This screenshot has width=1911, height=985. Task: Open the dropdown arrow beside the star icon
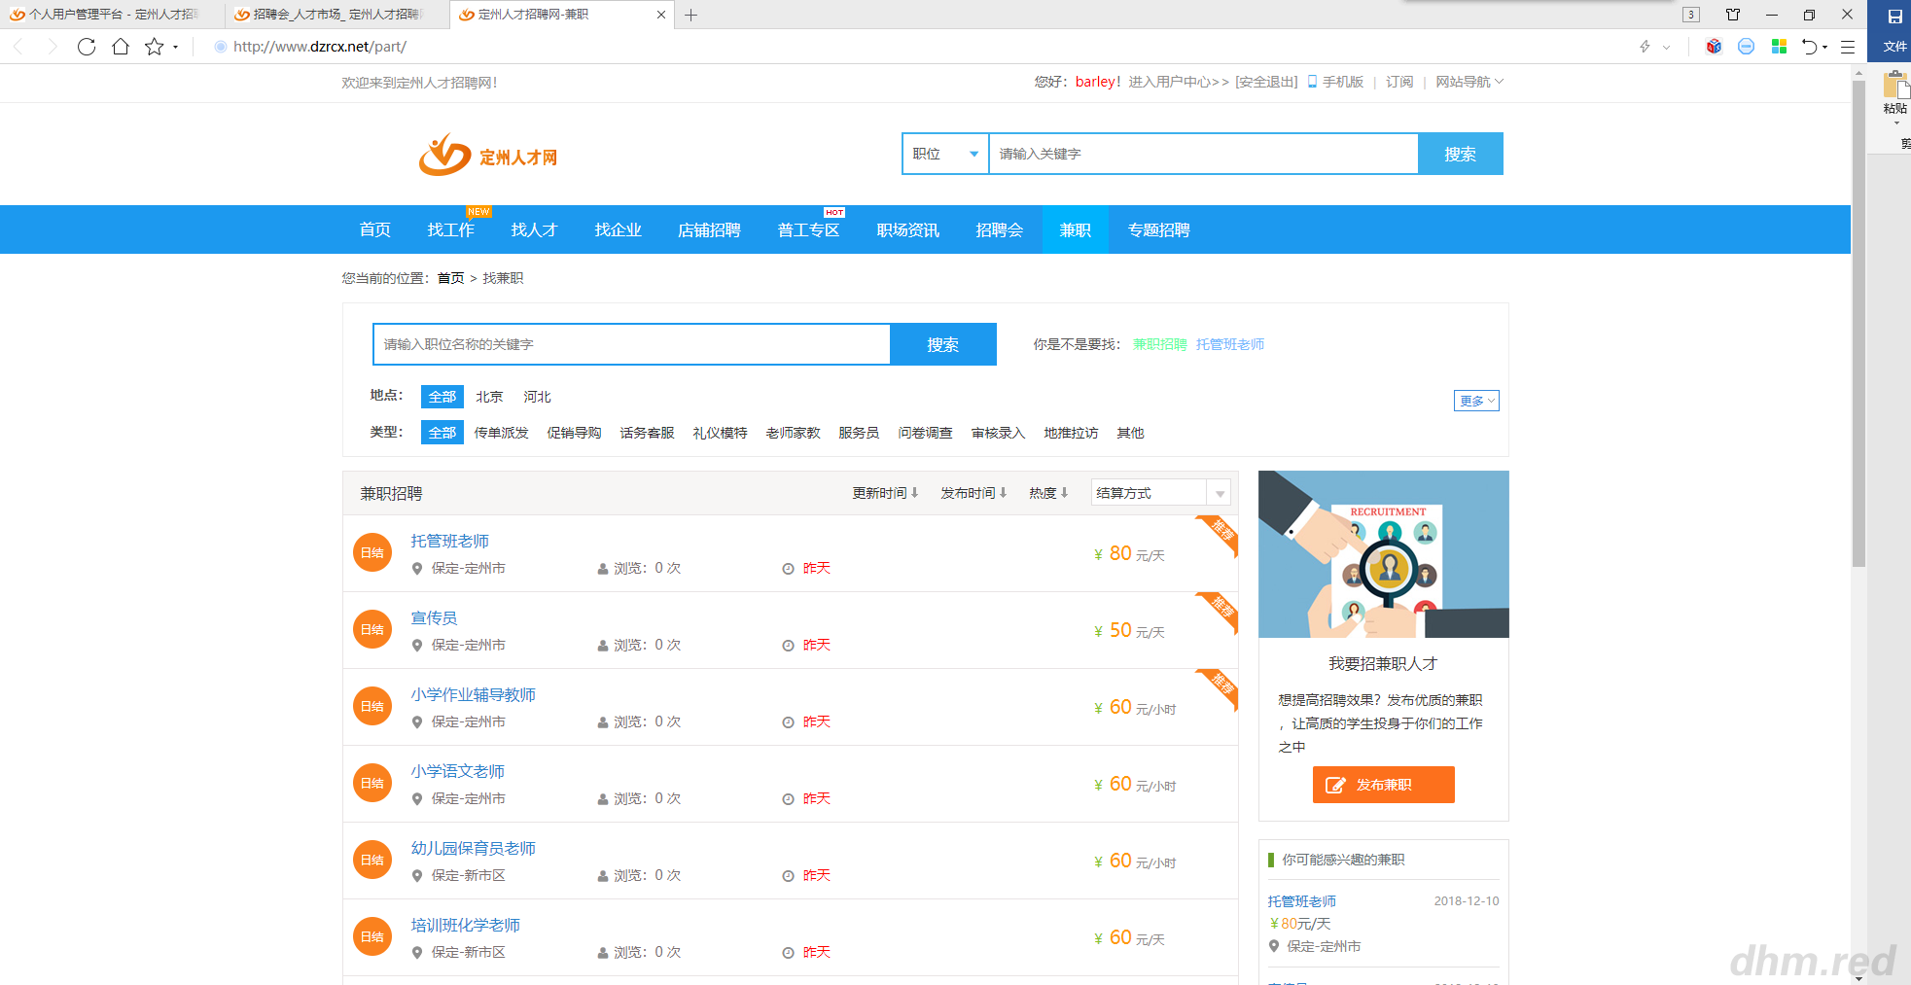(x=175, y=47)
